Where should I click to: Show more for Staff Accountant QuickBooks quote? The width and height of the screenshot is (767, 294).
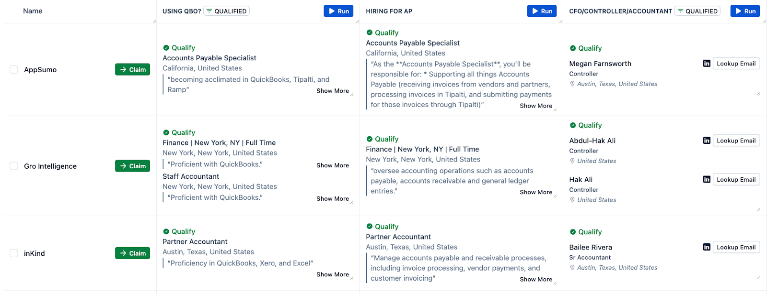pos(333,199)
